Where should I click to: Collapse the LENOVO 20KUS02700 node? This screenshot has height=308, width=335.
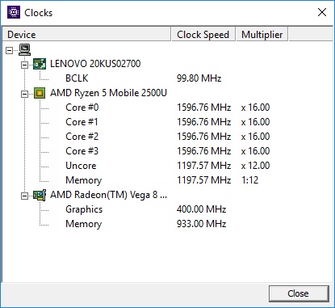(x=24, y=65)
